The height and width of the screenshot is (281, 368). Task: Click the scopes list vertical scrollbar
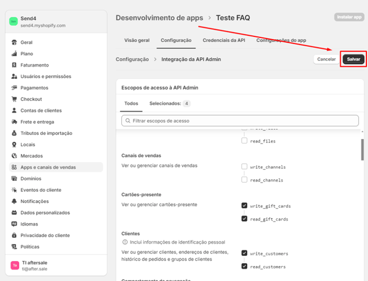coord(361,148)
